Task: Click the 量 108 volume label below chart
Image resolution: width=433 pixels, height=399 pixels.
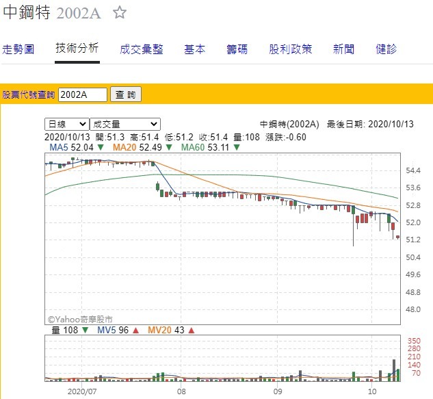Action: coord(65,330)
